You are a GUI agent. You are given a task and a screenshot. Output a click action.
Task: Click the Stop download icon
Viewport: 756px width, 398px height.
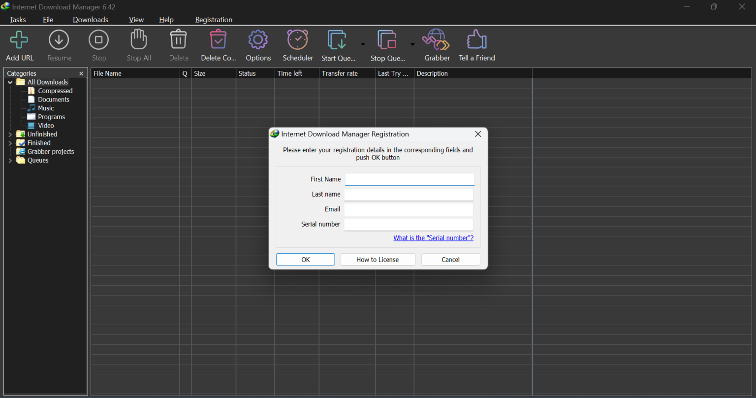pos(99,40)
